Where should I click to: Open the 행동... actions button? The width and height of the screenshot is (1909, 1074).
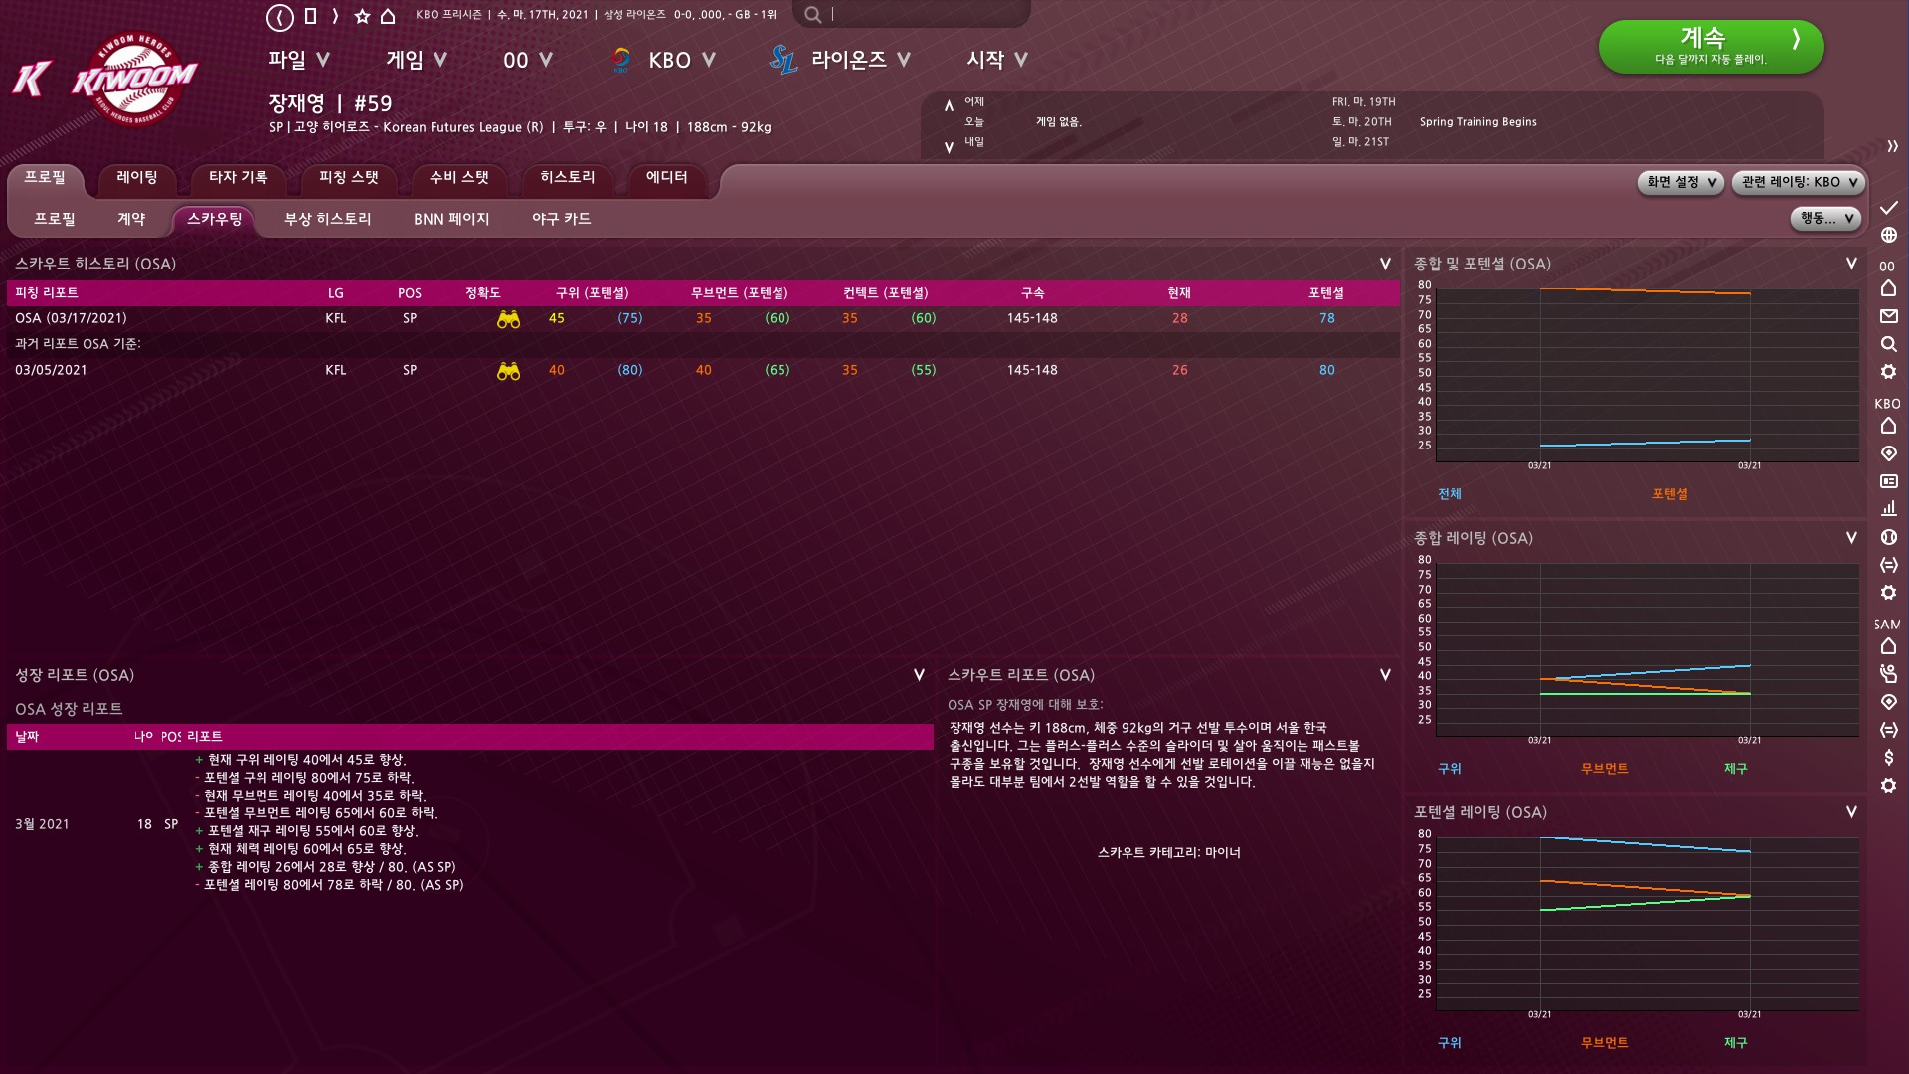coord(1825,218)
